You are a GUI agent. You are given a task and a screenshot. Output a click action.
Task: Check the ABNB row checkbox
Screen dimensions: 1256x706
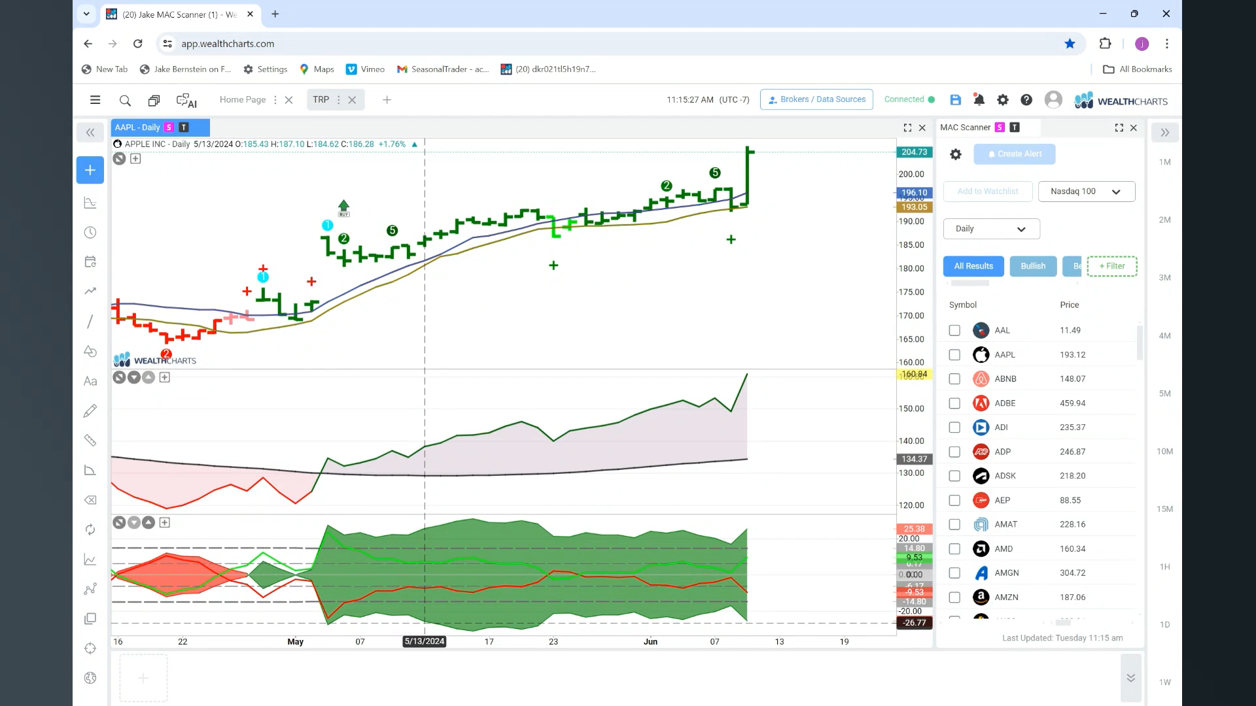tap(954, 379)
